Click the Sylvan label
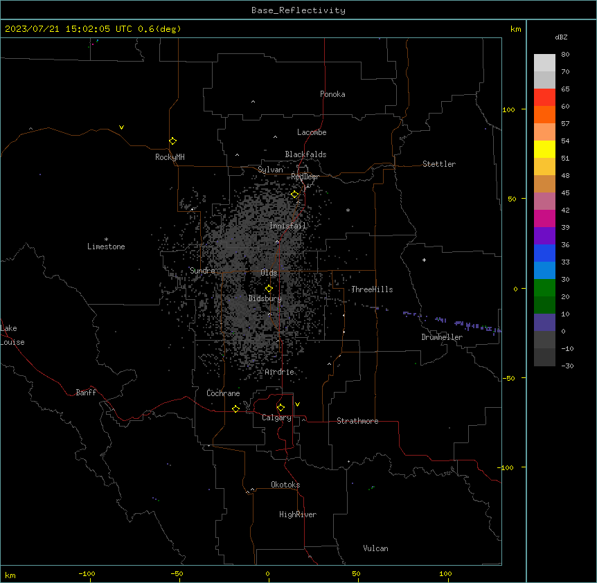This screenshot has height=583, width=597. 270,170
